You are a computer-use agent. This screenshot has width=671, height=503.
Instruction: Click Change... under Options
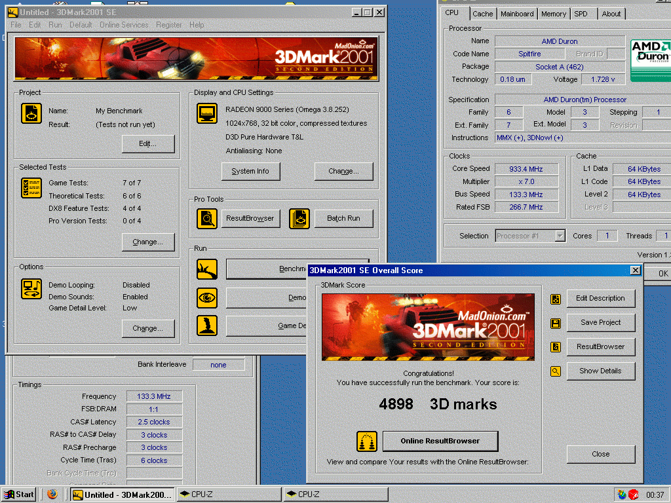pos(147,329)
